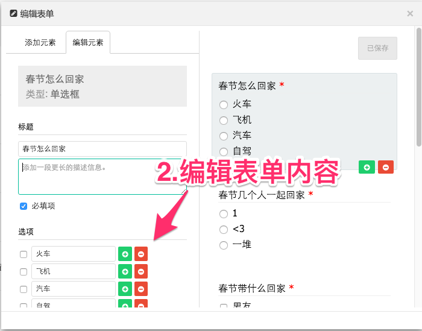Click green plus icon beside 火车 option

point(125,254)
